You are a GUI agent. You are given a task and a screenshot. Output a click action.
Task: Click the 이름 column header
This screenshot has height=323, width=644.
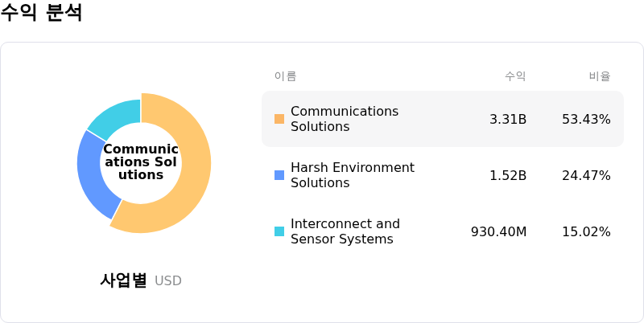click(x=285, y=76)
